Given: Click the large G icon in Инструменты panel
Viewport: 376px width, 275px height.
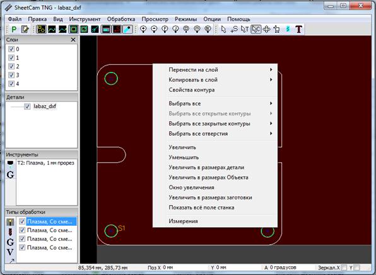Looking at the screenshot, I should tap(10, 175).
